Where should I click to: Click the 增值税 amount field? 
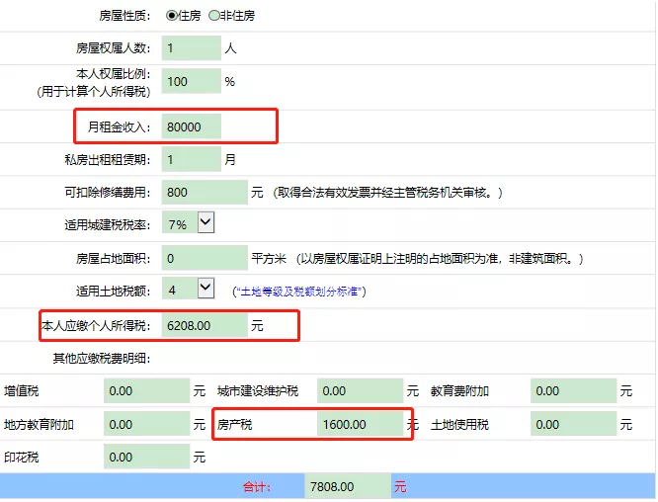coord(147,390)
